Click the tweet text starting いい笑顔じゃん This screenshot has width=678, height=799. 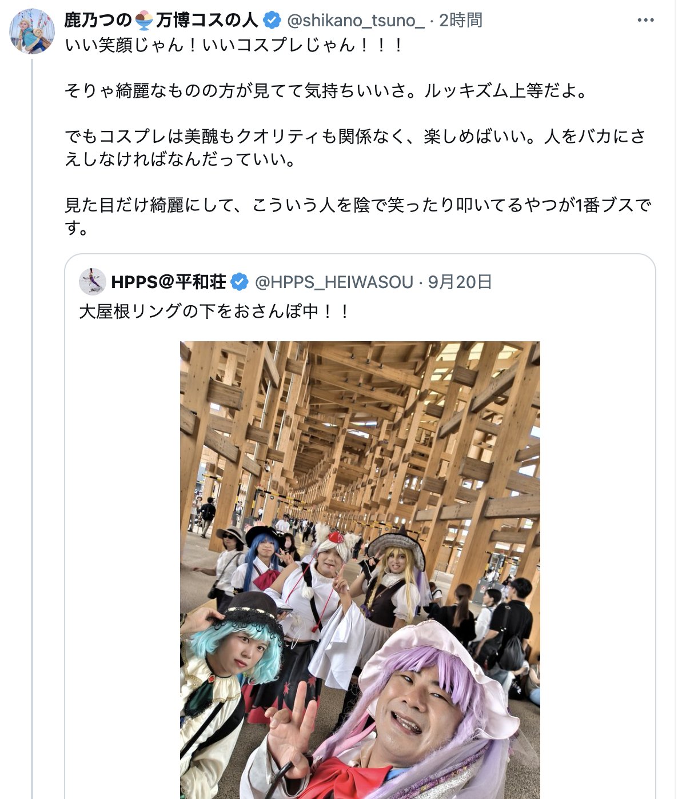pyautogui.click(x=234, y=45)
